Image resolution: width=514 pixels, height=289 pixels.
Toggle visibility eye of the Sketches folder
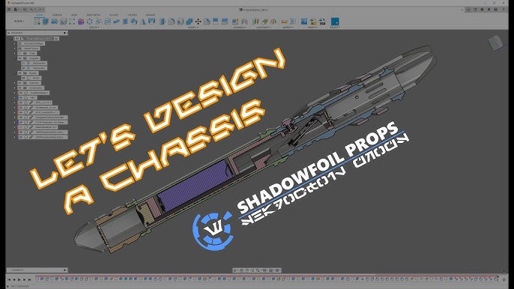pos(20,82)
